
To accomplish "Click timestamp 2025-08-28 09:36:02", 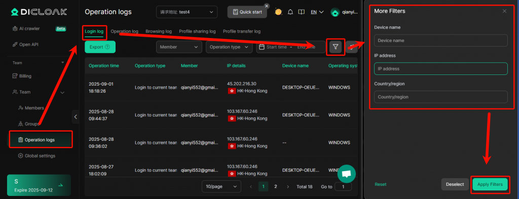I will tap(101, 142).
